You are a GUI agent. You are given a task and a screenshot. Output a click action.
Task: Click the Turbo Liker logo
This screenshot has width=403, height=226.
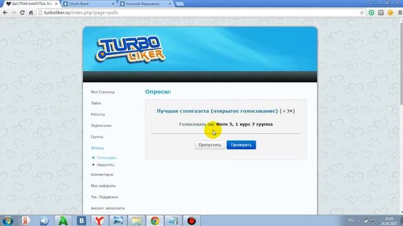pos(130,50)
